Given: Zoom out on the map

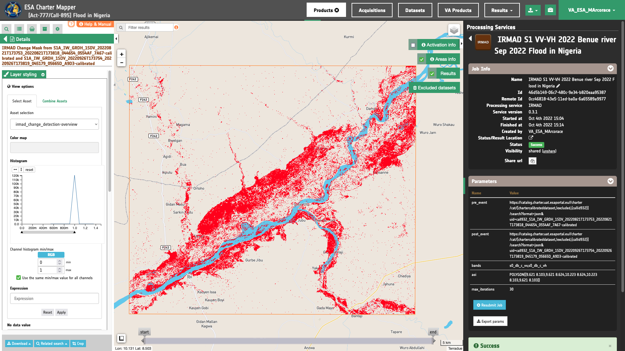Looking at the screenshot, I should pos(121,62).
